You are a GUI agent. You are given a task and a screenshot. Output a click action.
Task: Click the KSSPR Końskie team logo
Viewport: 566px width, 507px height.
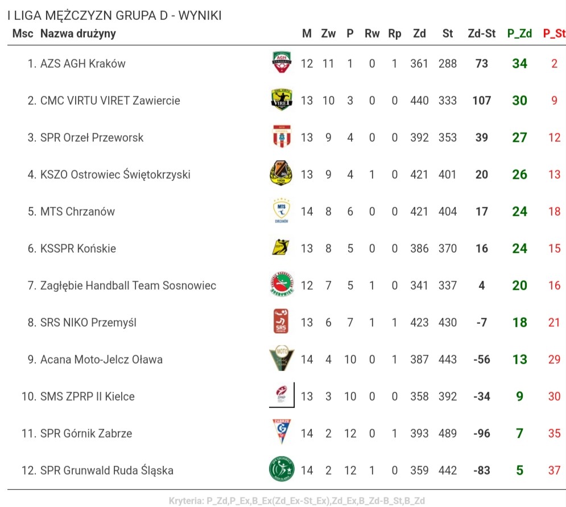tap(282, 248)
